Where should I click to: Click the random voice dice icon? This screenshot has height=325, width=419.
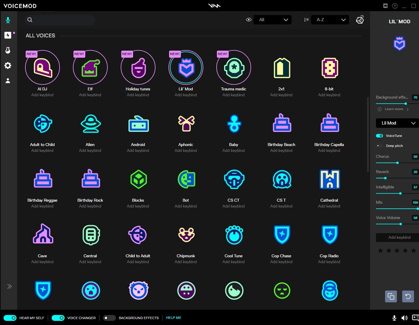point(360,20)
